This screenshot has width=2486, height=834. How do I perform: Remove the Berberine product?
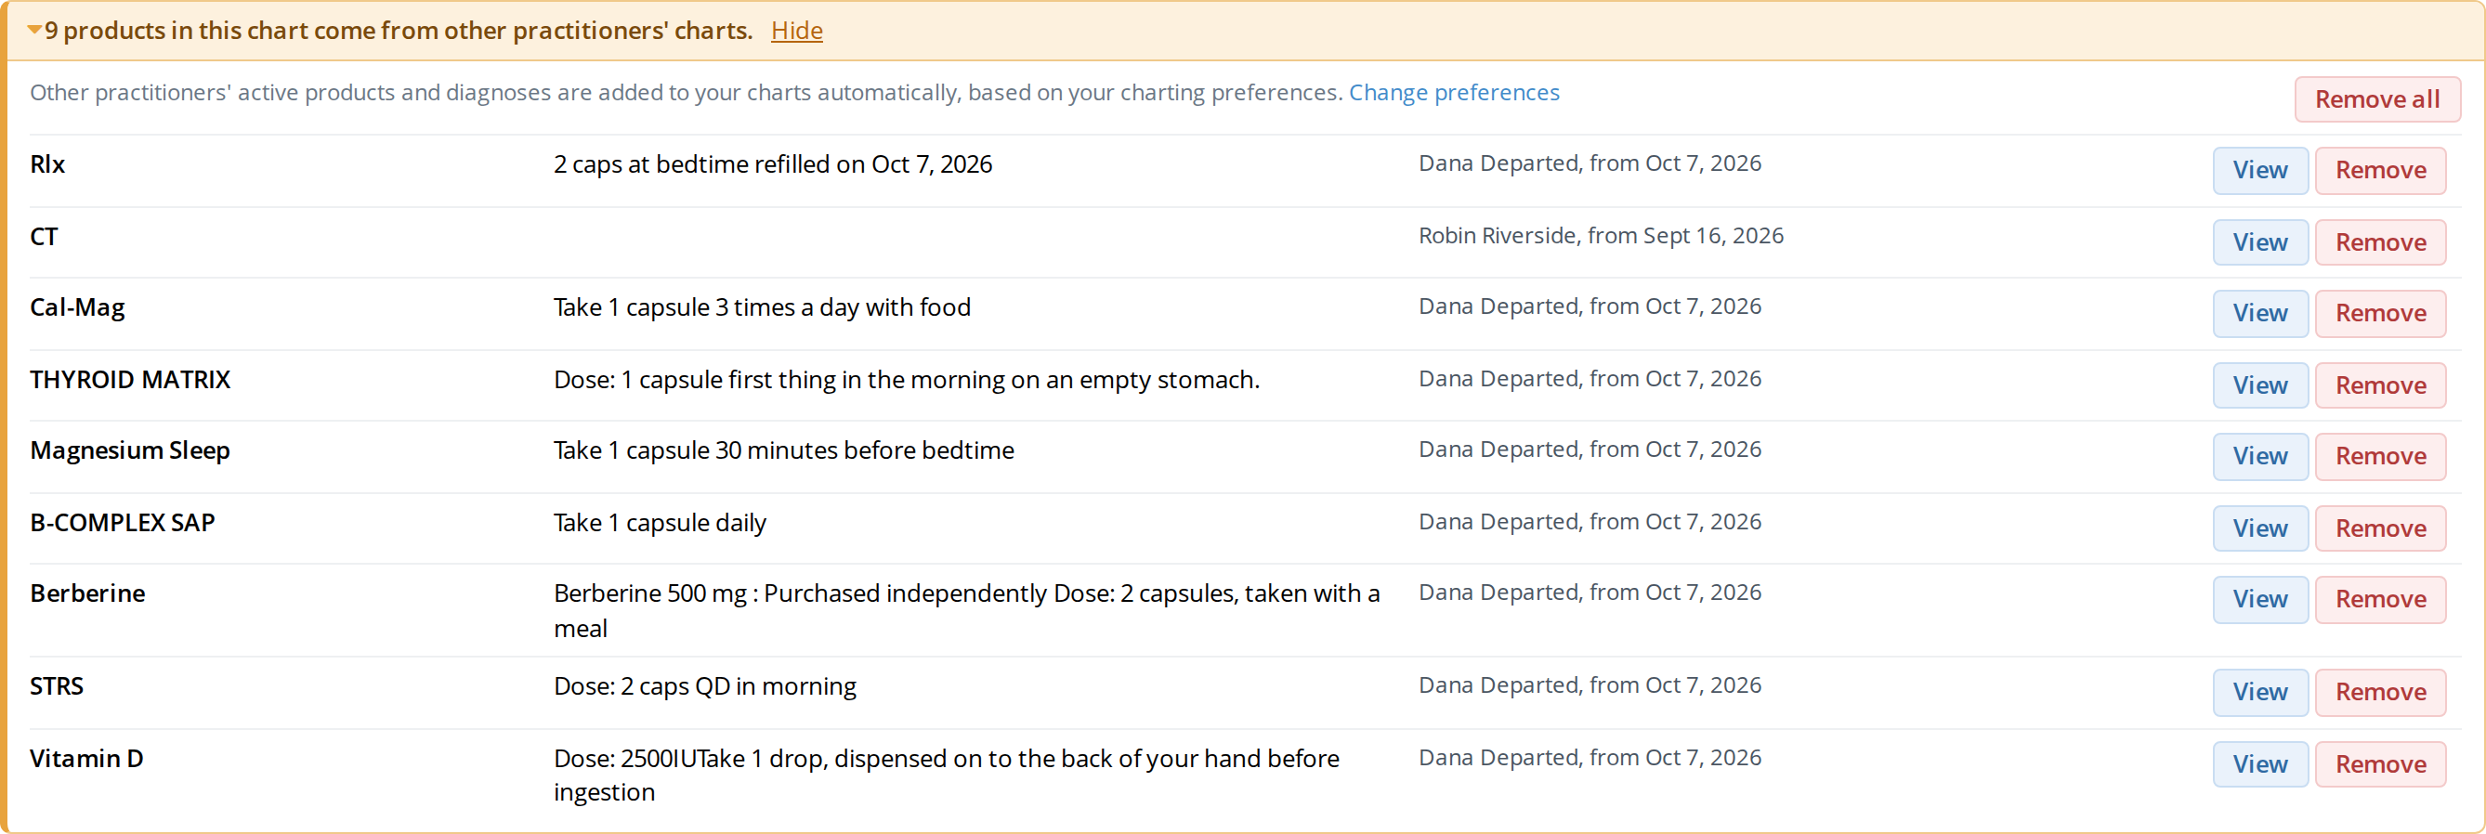[2380, 598]
